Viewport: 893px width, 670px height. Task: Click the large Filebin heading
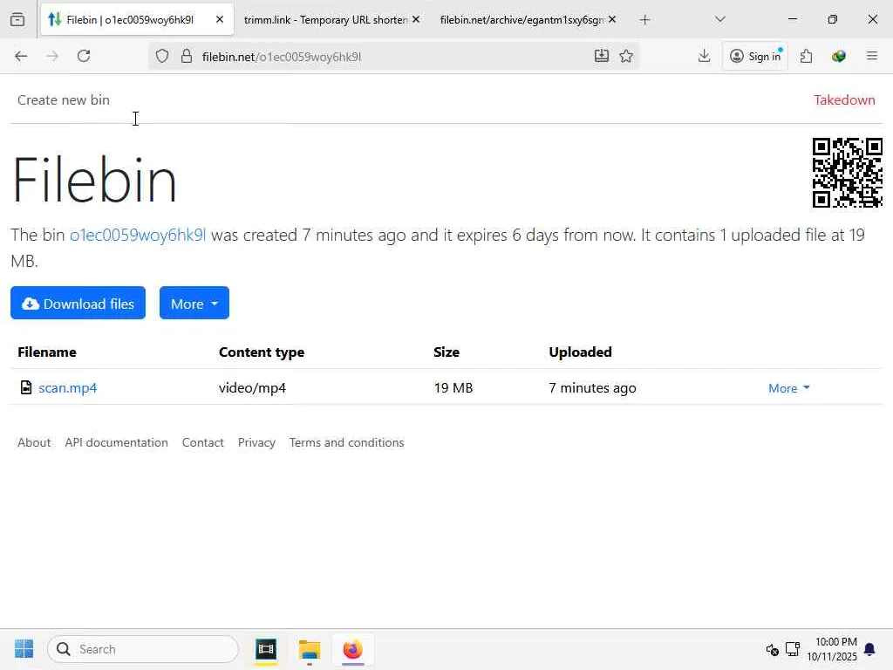click(x=94, y=180)
